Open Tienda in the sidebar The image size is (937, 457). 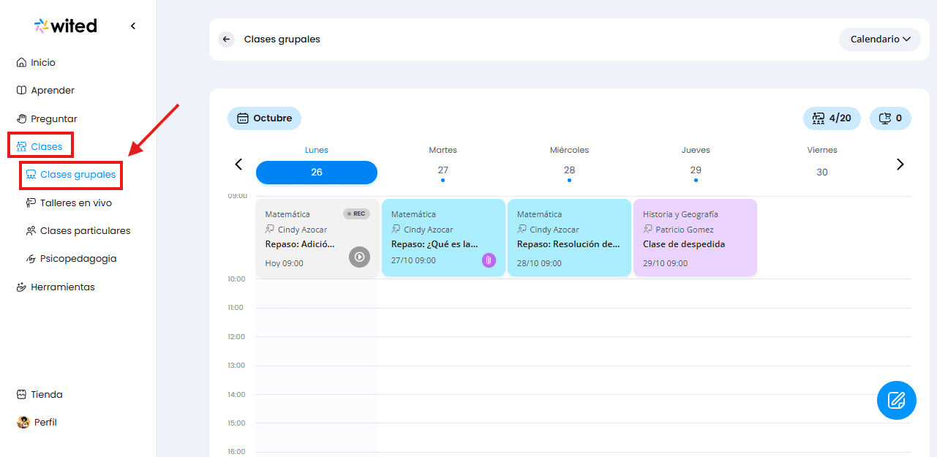[39, 394]
